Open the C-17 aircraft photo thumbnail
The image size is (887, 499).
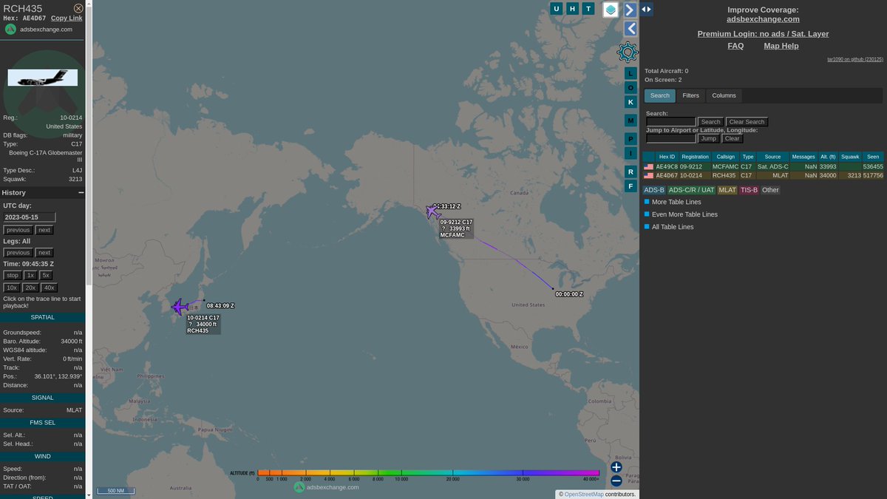pyautogui.click(x=43, y=78)
